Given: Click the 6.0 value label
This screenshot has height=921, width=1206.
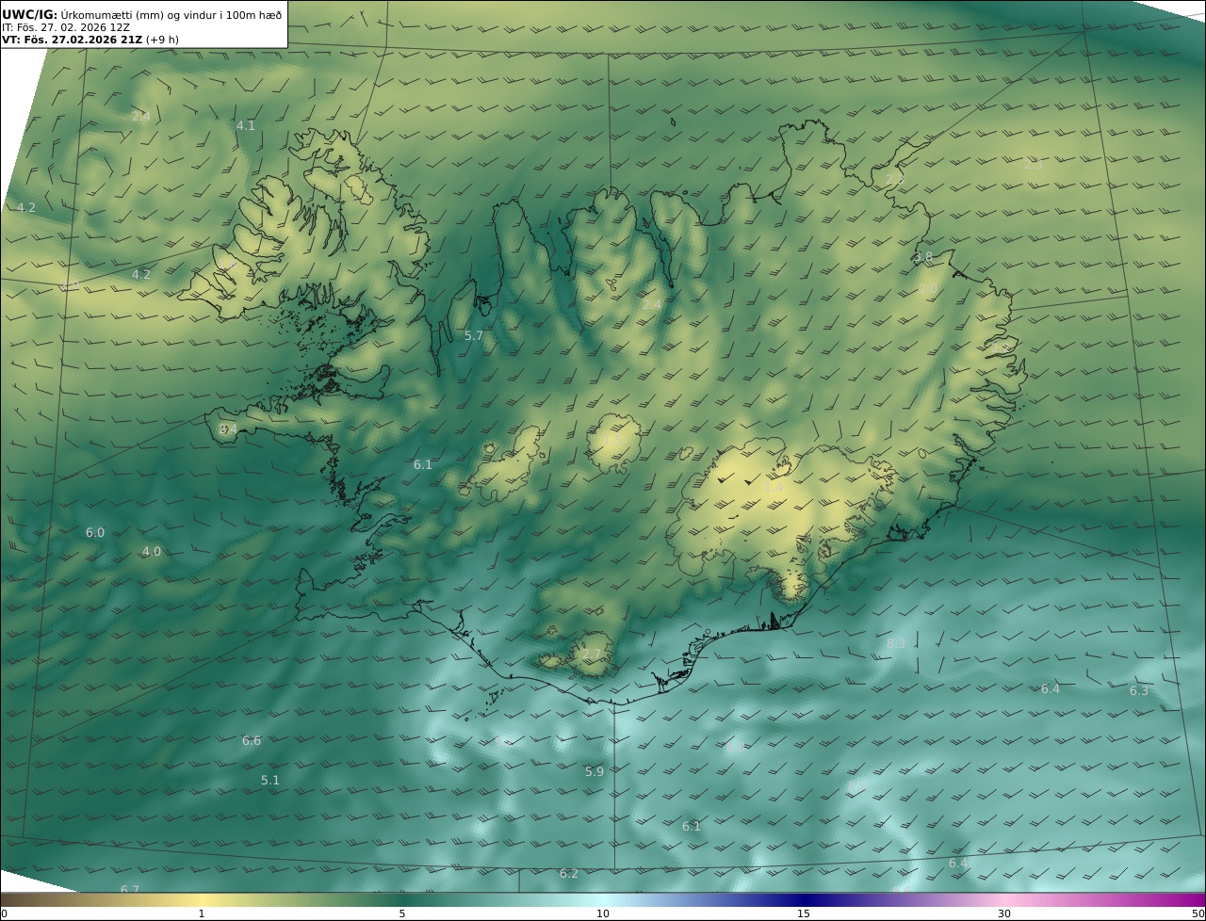Looking at the screenshot, I should 95,532.
